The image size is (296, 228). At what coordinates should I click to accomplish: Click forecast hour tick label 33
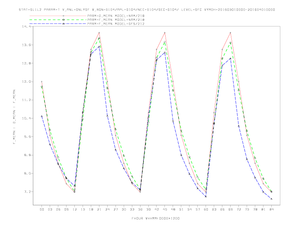click(132, 209)
